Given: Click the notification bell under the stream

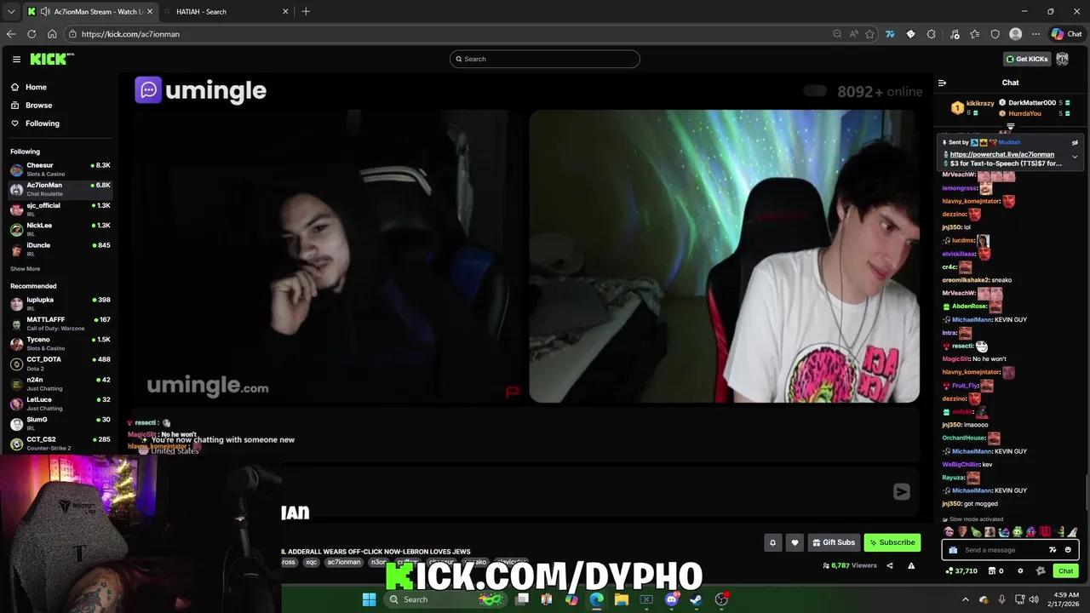Looking at the screenshot, I should 772,542.
